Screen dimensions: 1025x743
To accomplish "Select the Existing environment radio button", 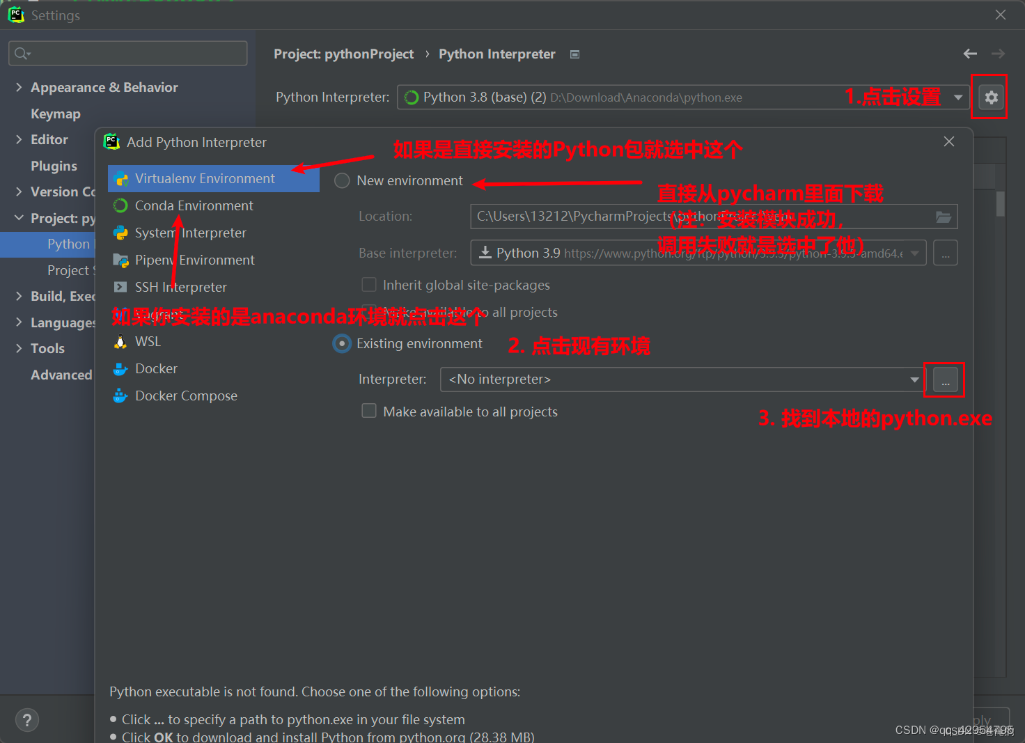I will [342, 344].
